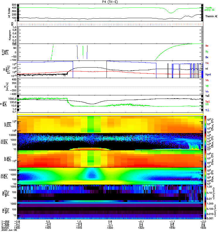This screenshot has height=234, width=220.
Task: Click the dip in the Kyoto proxy AE curve
Action: click(x=171, y=13)
